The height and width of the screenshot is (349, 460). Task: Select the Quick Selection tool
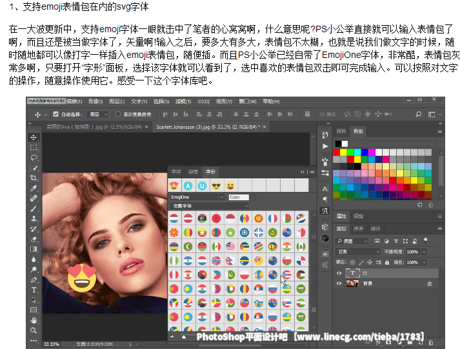34,168
